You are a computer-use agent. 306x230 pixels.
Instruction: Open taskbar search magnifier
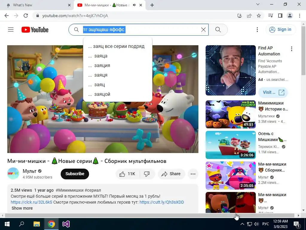point(22,224)
